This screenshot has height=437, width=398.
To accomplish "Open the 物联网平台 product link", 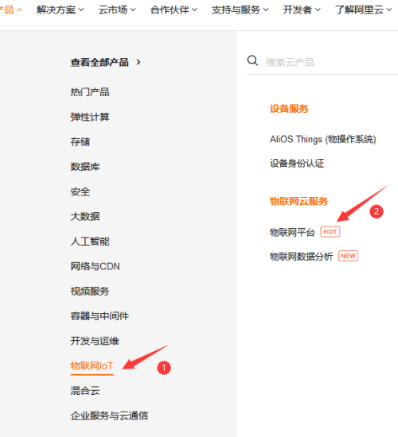I will pos(292,232).
